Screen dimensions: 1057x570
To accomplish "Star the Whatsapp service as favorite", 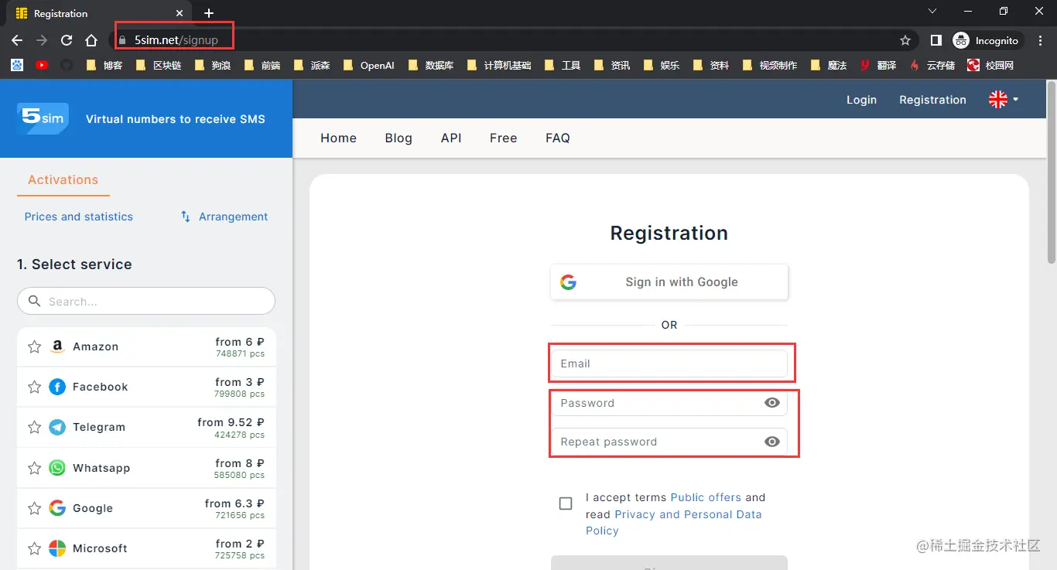I will point(34,469).
